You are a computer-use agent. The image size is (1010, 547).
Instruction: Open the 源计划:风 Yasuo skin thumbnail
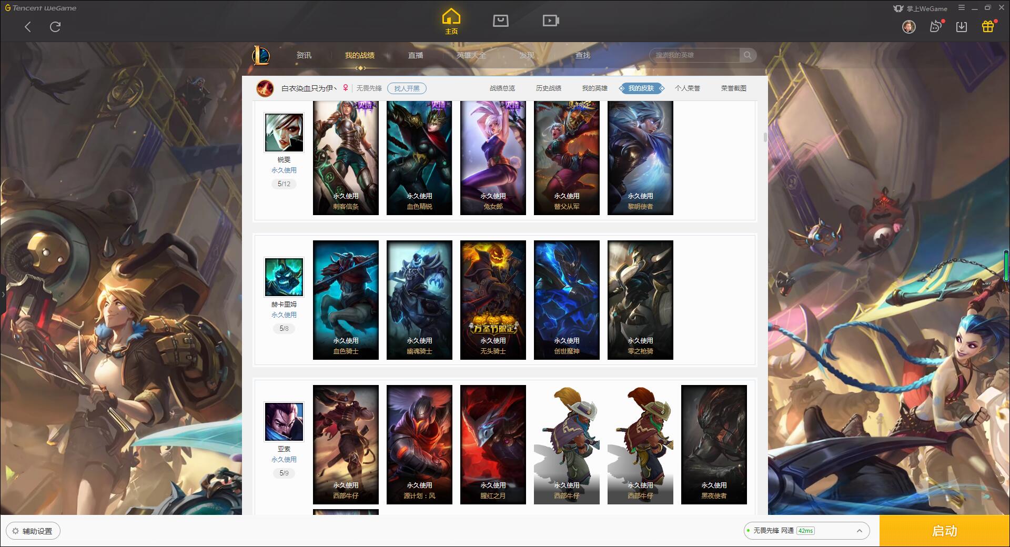point(419,444)
